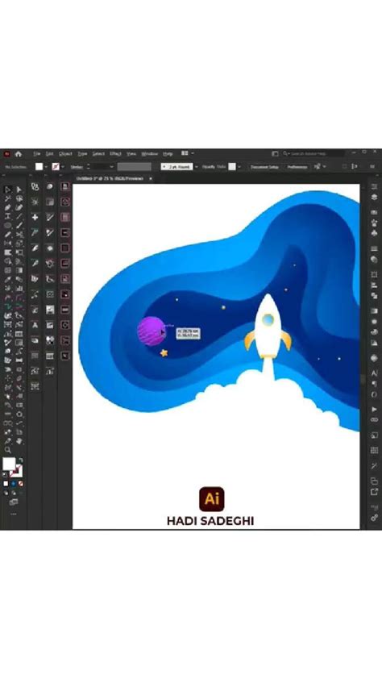382x679 pixels.
Task: Select the Curvature tool
Action: tap(19, 208)
